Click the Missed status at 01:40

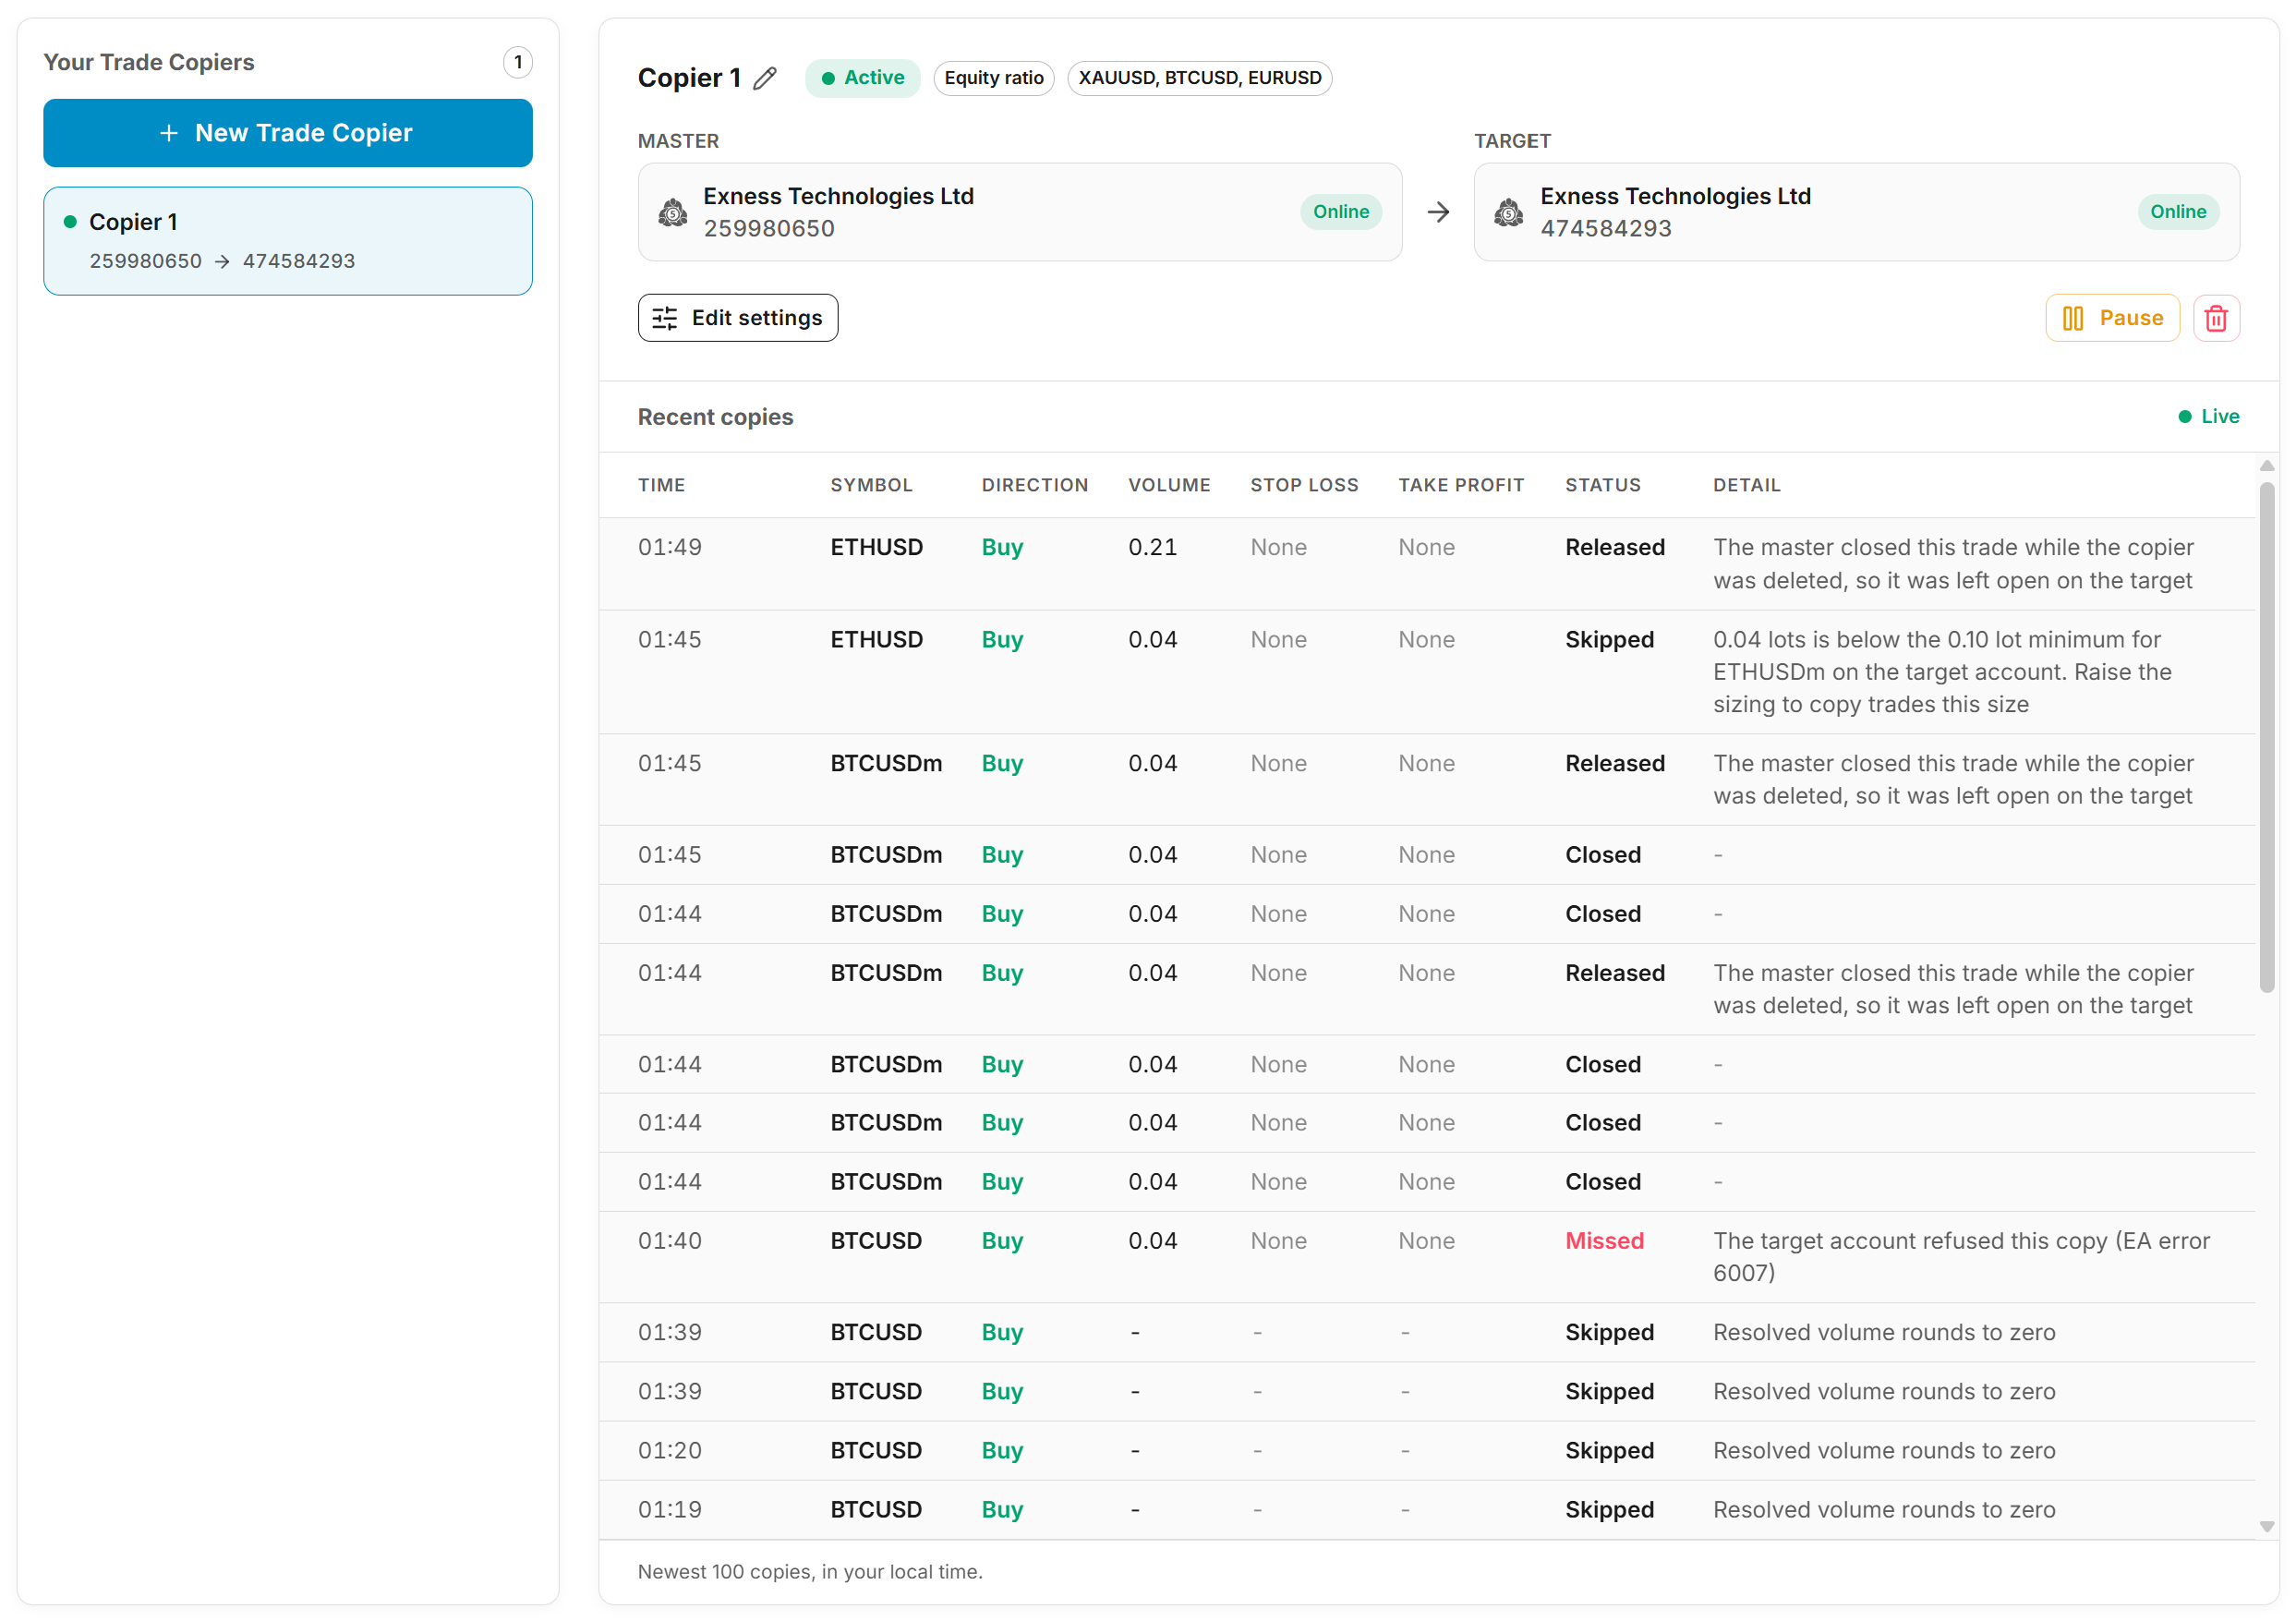[x=1604, y=1241]
